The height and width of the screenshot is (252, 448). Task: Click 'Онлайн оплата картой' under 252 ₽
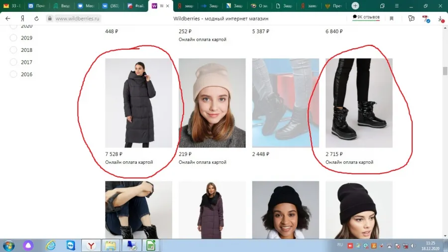coord(202,39)
